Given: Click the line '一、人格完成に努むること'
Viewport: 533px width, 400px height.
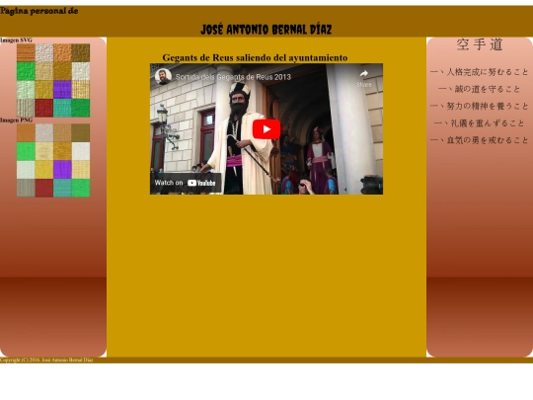Looking at the screenshot, I should 480,72.
